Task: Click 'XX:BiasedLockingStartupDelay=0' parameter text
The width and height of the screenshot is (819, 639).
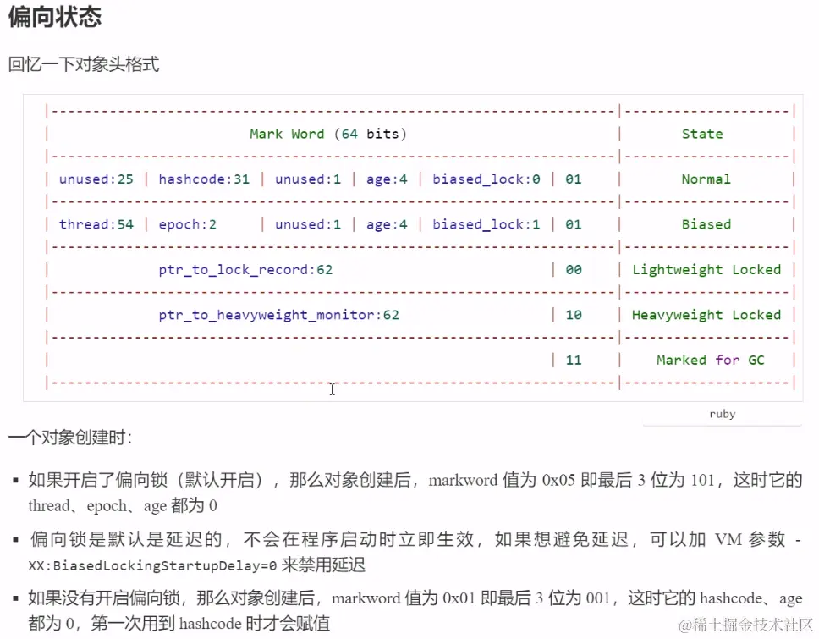Action: coord(152,566)
